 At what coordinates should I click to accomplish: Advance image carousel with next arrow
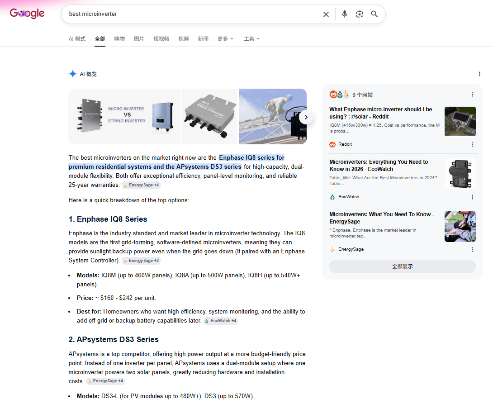pos(306,117)
